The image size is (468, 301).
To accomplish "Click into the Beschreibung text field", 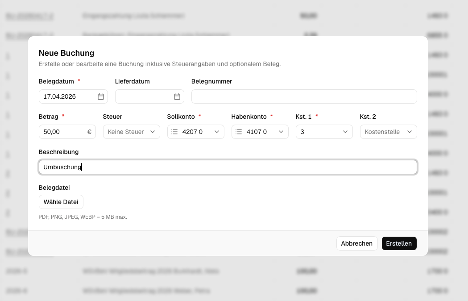I will [x=228, y=167].
